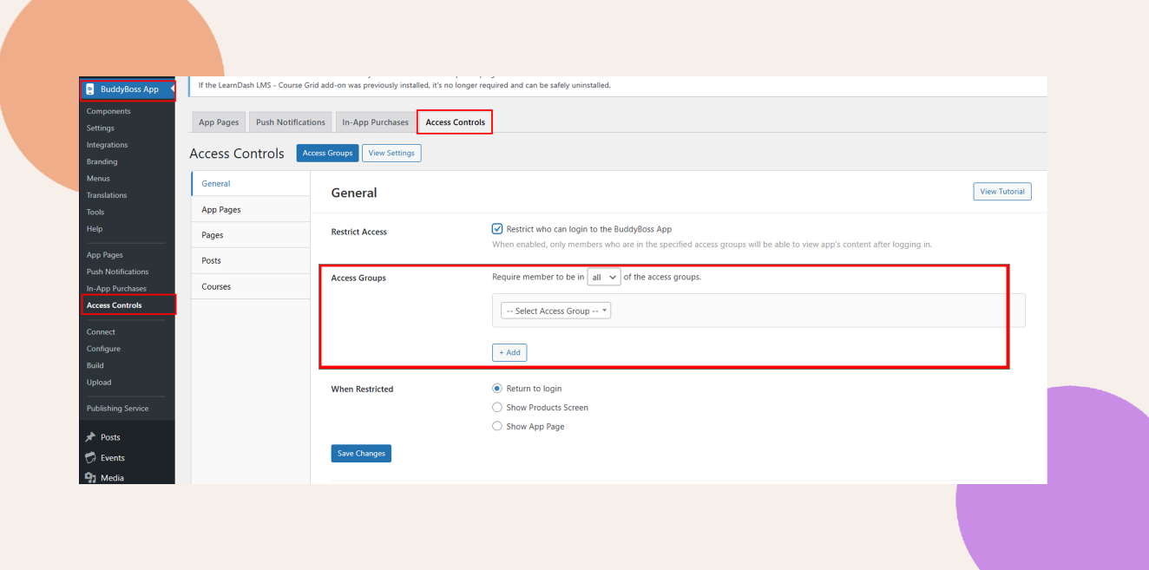Switch to the Push Notifications tab

click(291, 122)
